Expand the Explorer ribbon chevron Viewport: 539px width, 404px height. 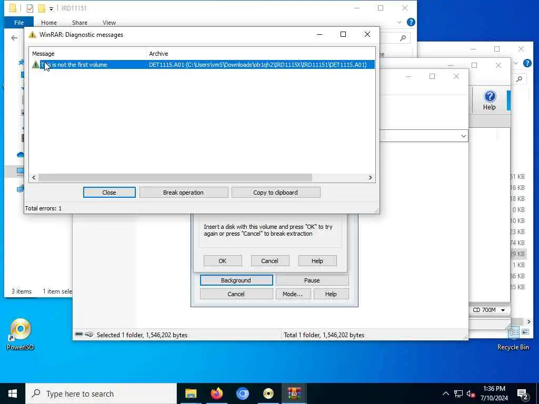point(399,22)
